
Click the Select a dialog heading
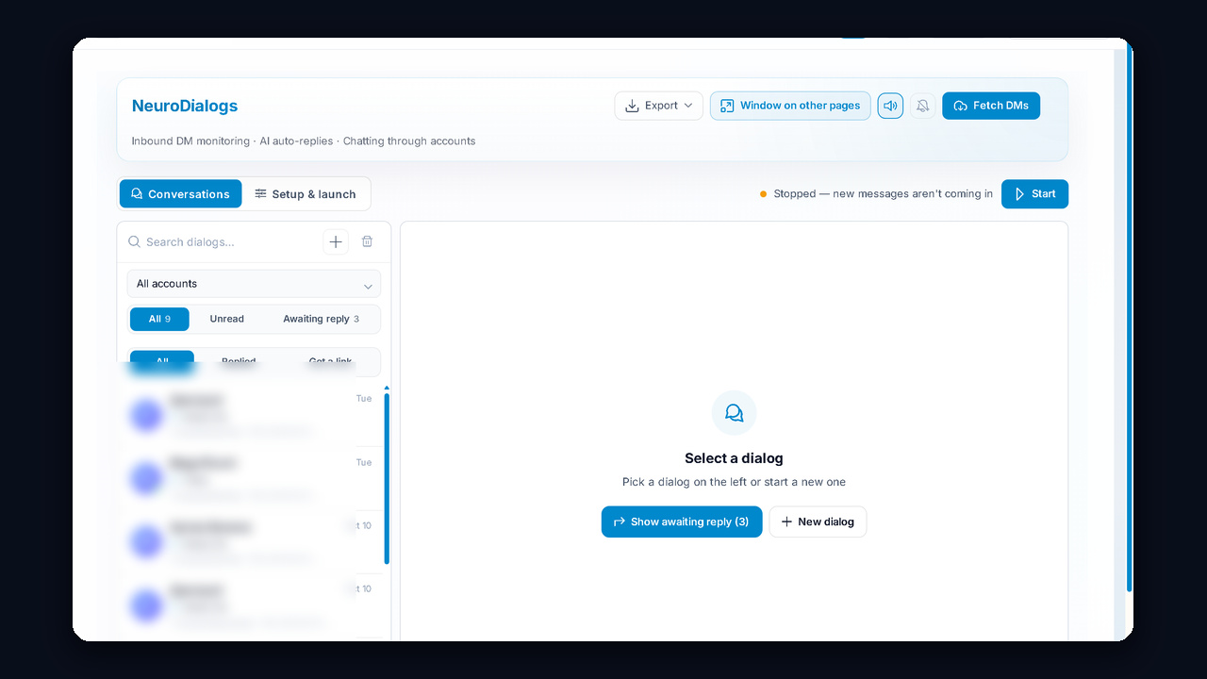coord(734,458)
